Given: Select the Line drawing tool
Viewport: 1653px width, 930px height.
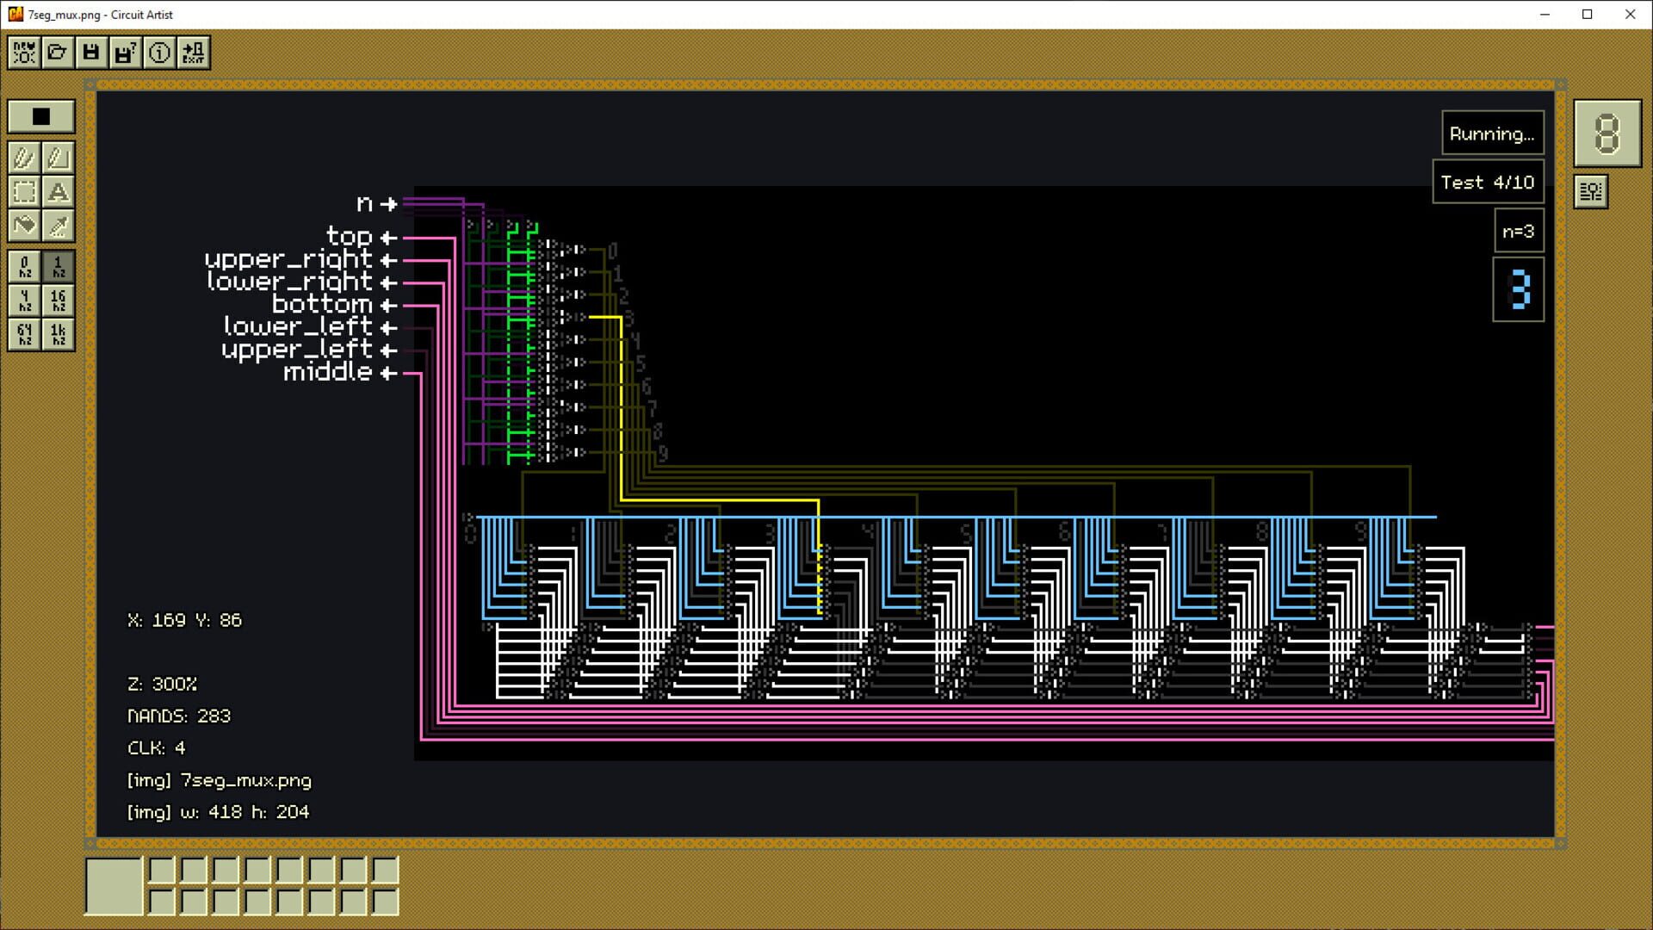Looking at the screenshot, I should click(58, 158).
